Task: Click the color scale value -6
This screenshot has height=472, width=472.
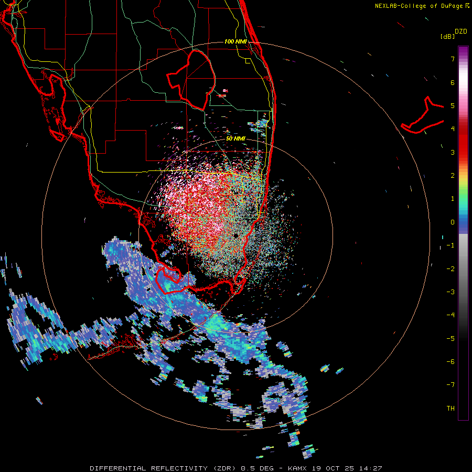Action: point(450,362)
